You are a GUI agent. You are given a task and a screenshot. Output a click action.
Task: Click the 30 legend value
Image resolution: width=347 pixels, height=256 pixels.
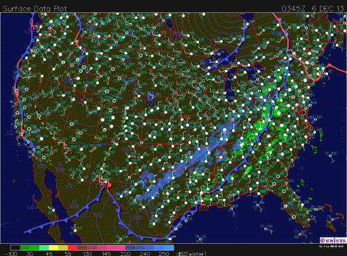pos(30,253)
